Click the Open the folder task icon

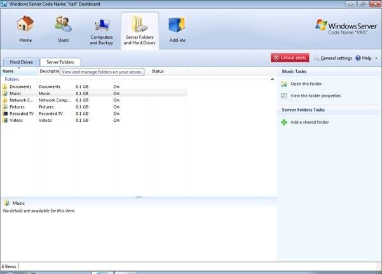coord(284,84)
